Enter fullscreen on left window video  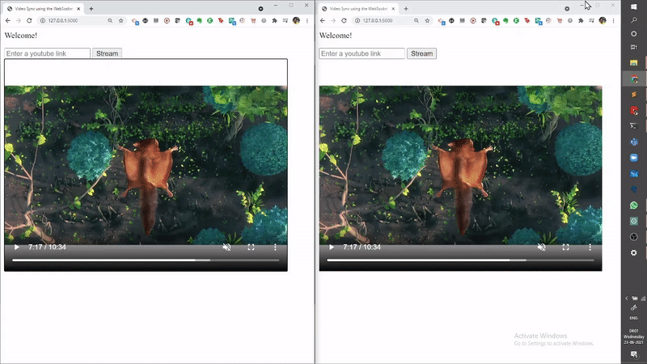pyautogui.click(x=251, y=248)
